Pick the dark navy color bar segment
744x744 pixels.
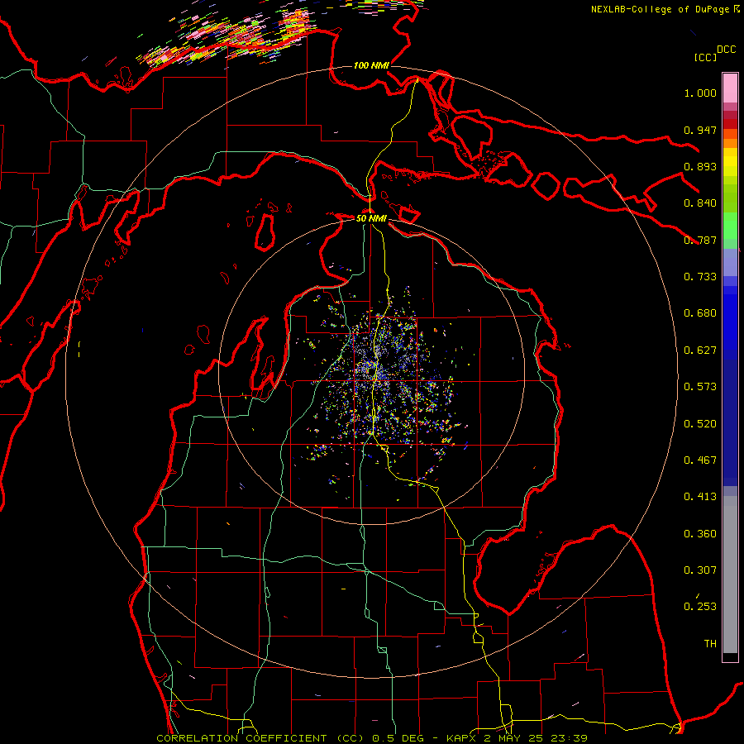[730, 422]
